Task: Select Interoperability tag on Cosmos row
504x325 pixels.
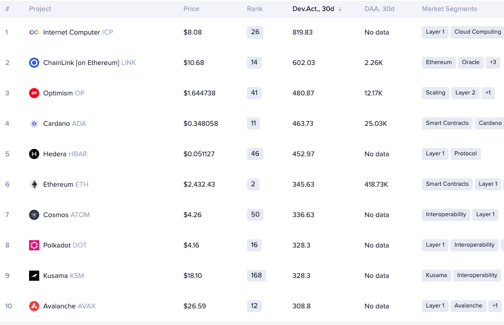Action: [x=446, y=214]
